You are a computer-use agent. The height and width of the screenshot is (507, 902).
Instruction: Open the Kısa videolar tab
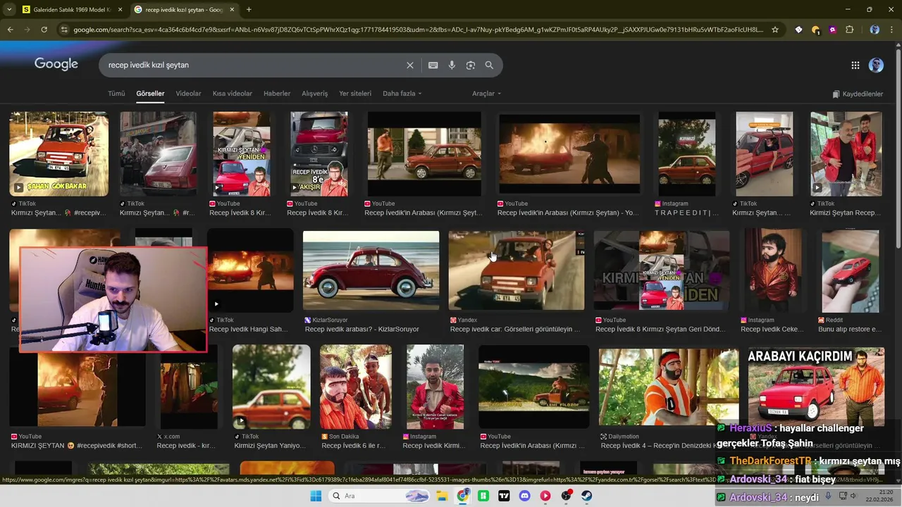click(x=233, y=94)
